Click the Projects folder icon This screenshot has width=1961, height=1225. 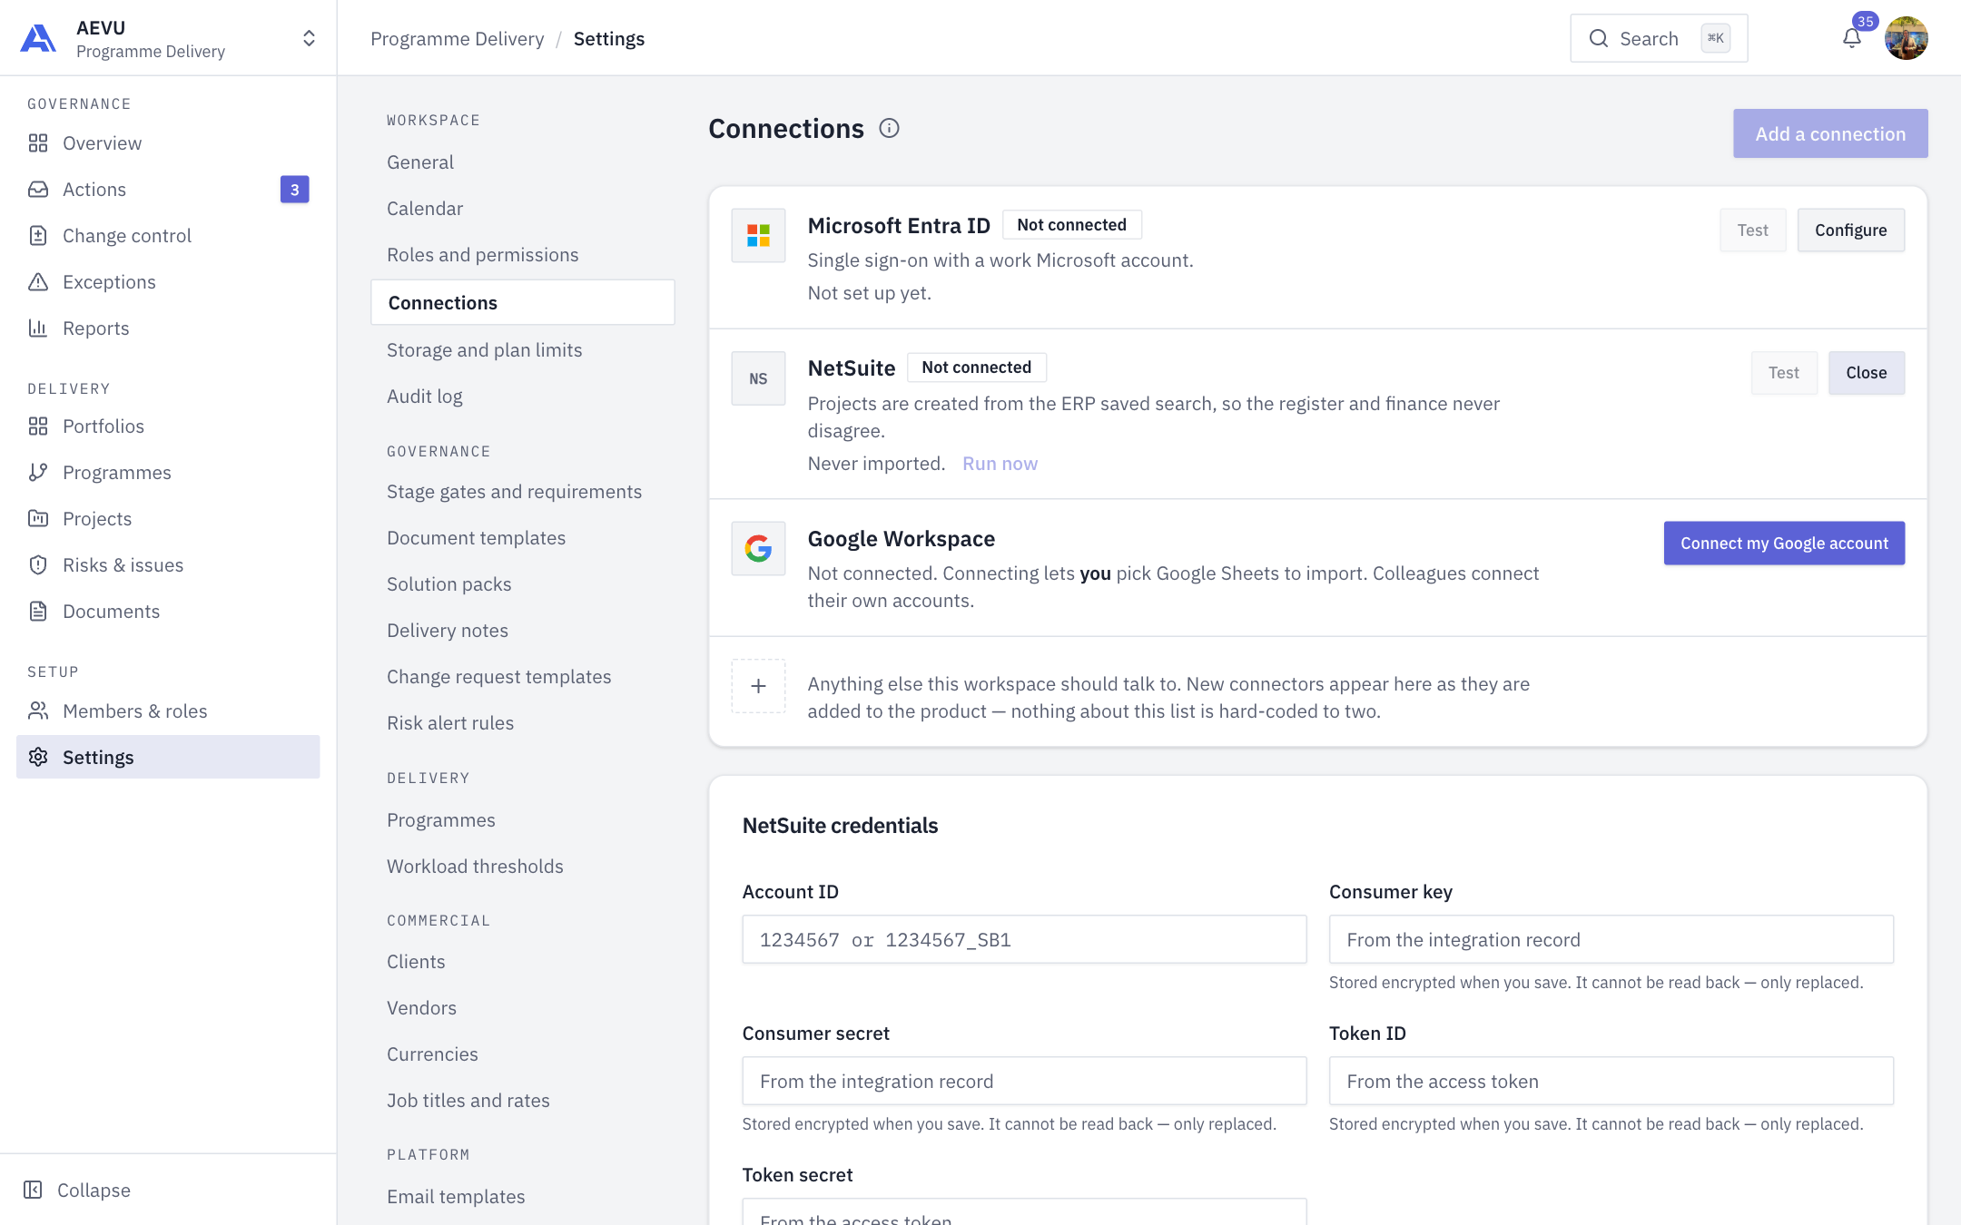coord(38,519)
